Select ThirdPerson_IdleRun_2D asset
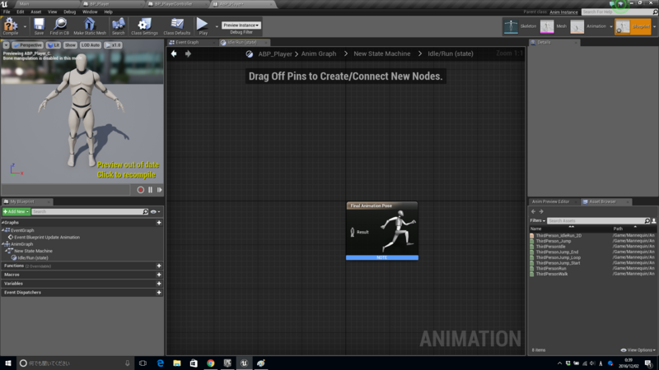 [x=559, y=236]
